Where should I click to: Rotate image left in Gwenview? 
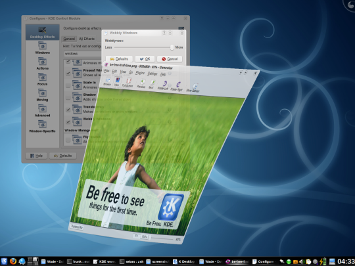tap(164, 85)
